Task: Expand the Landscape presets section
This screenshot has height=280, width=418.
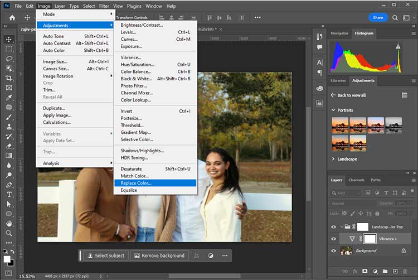Action: 333,159
